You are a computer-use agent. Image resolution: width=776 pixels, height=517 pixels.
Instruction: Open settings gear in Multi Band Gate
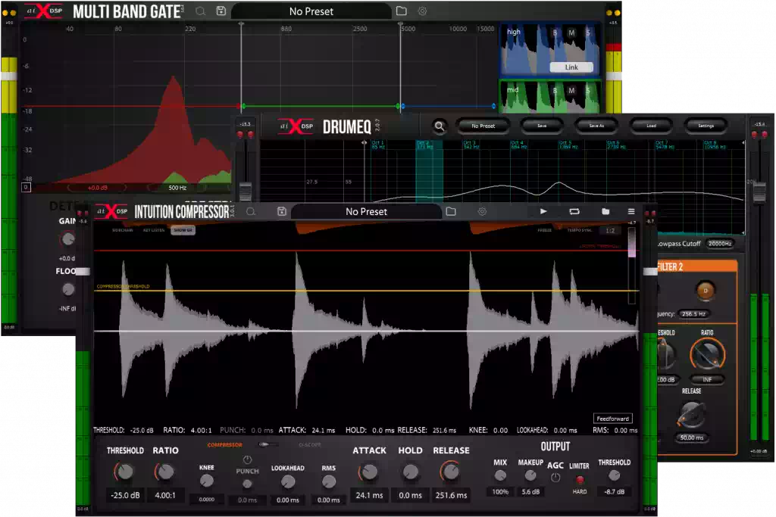tap(422, 11)
